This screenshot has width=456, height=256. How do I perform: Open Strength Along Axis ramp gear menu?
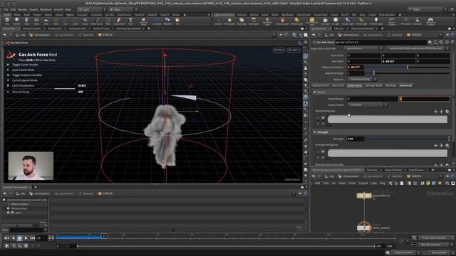(447, 145)
